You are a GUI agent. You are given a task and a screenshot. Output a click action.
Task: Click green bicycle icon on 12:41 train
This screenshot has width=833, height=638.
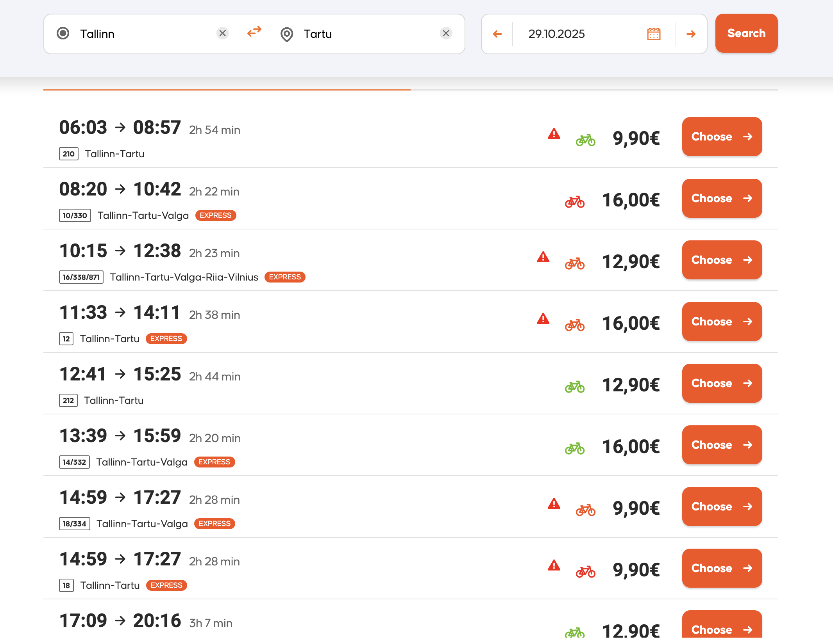click(x=575, y=387)
